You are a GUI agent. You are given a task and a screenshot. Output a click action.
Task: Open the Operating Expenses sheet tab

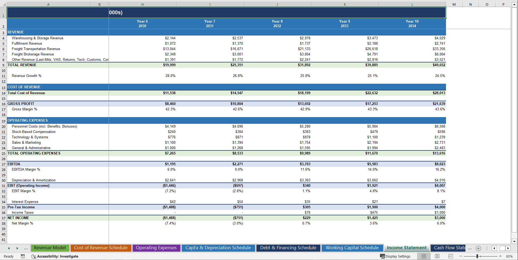tap(156, 248)
